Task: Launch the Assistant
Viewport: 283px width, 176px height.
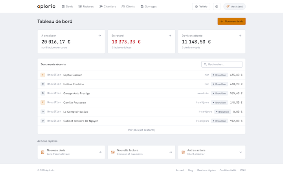Action: coord(234,7)
